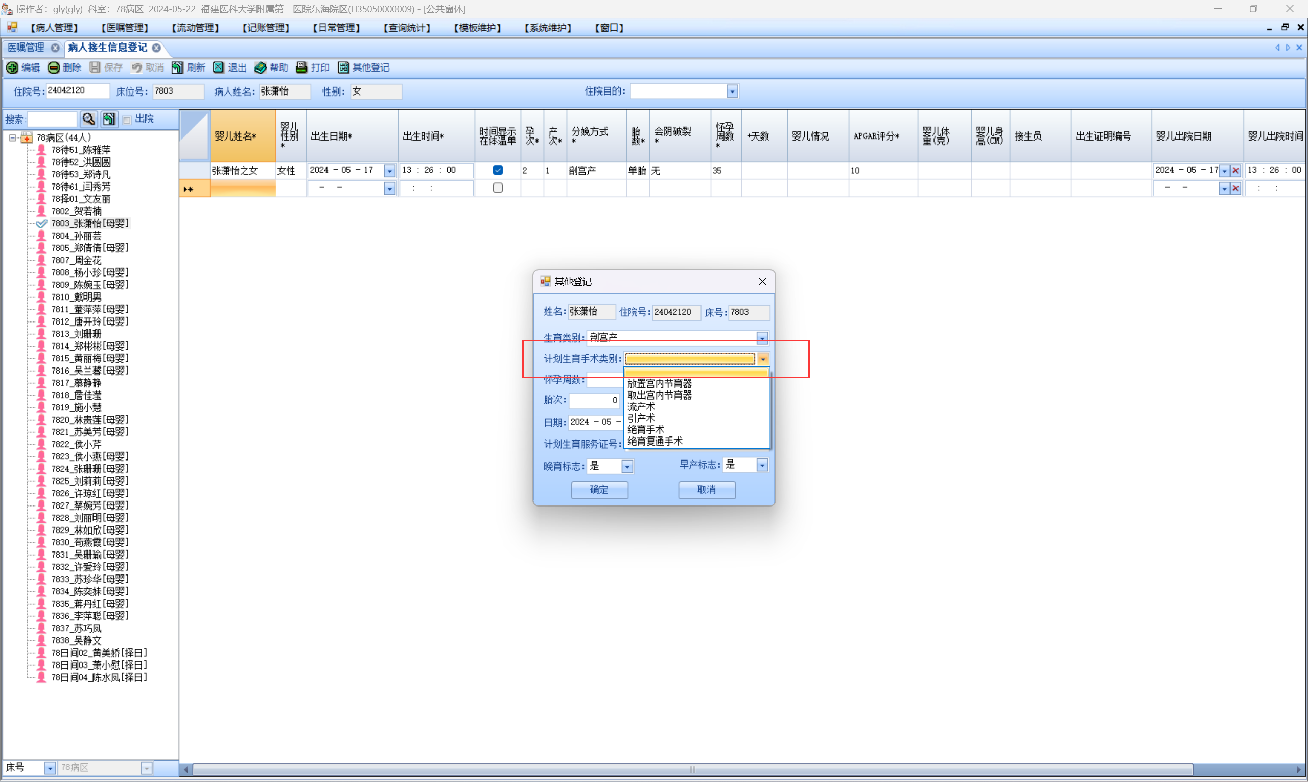Click the 取消 button in the dialog

[x=707, y=490]
